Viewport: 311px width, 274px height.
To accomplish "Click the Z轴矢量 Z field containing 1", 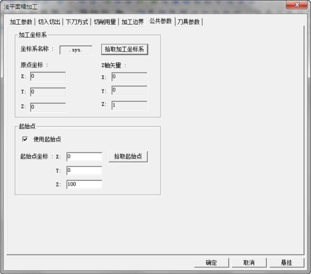I will [x=129, y=105].
